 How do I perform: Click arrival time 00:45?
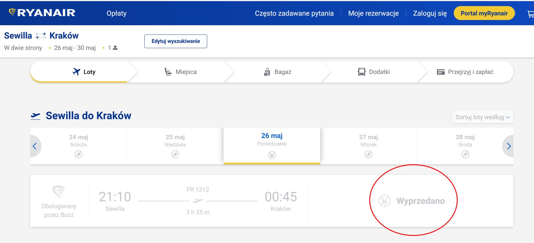click(281, 197)
